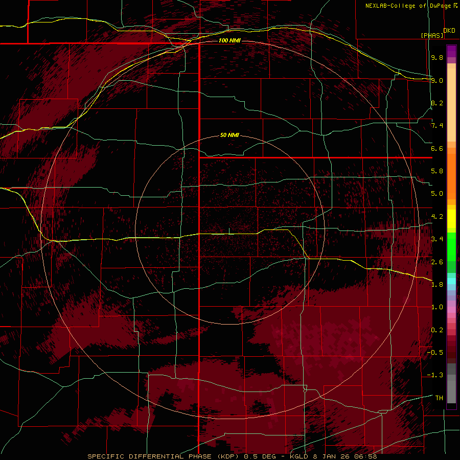The height and width of the screenshot is (460, 460).
Task: Click the TH label on the color scale
Action: 439,398
